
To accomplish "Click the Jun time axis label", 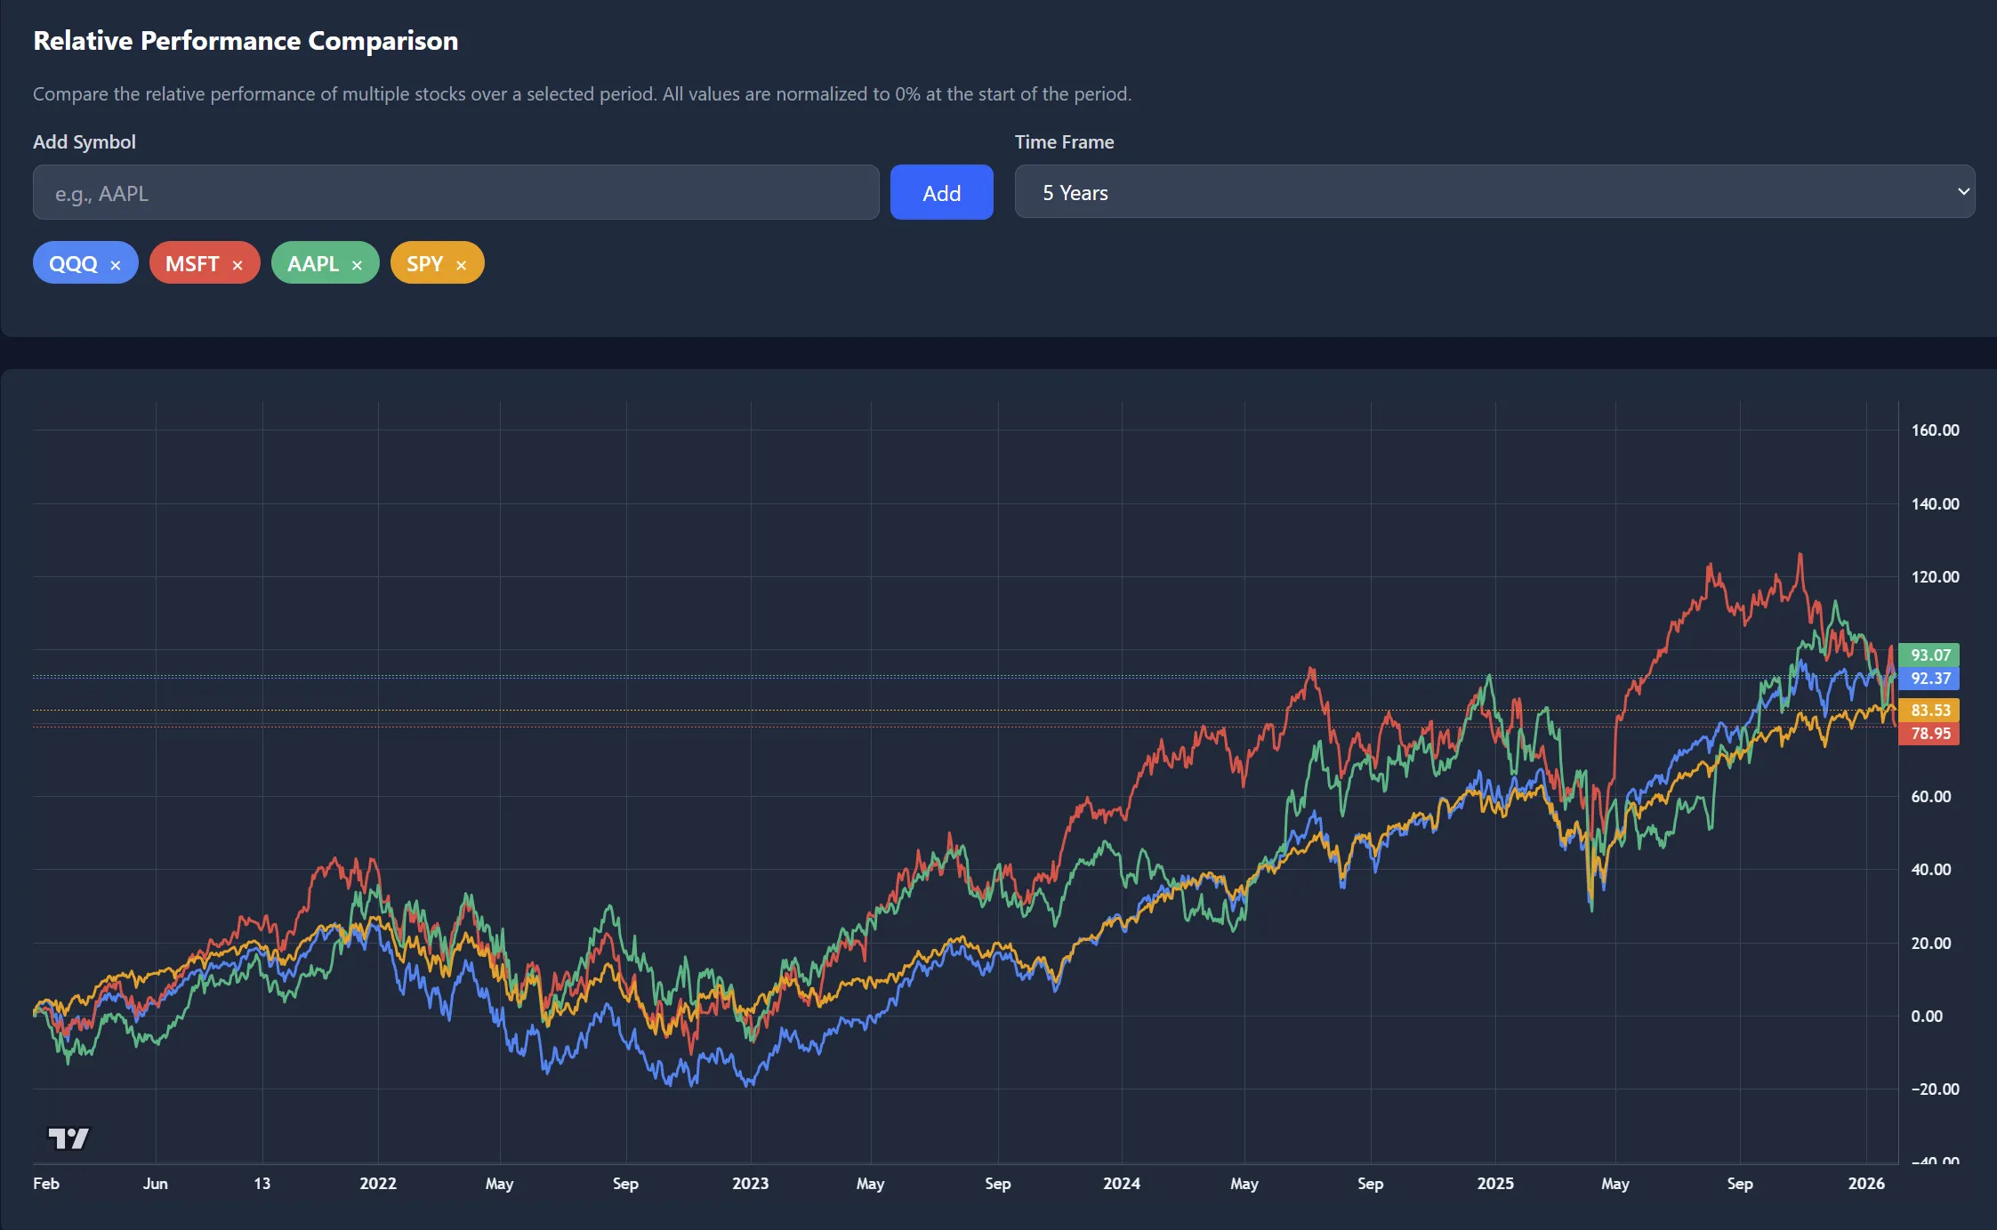I will pos(156,1183).
